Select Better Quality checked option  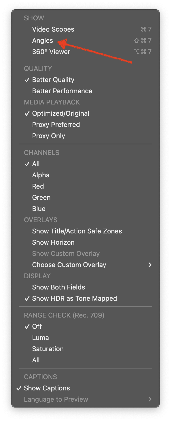(85, 80)
